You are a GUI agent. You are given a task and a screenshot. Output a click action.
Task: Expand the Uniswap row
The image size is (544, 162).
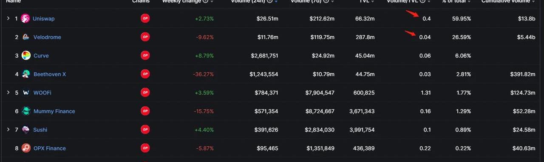click(8, 19)
